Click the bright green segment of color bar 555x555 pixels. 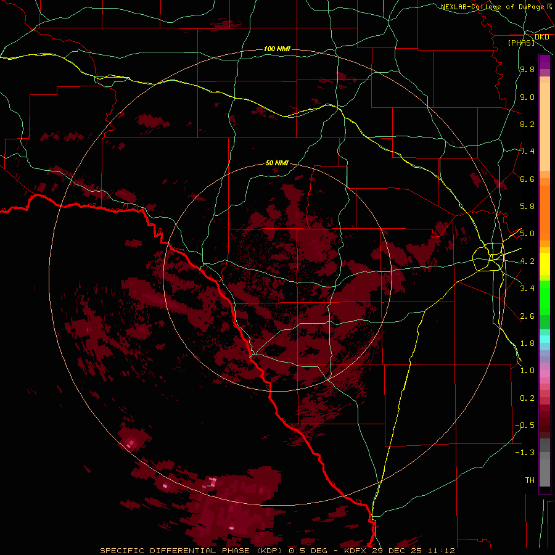(545, 298)
